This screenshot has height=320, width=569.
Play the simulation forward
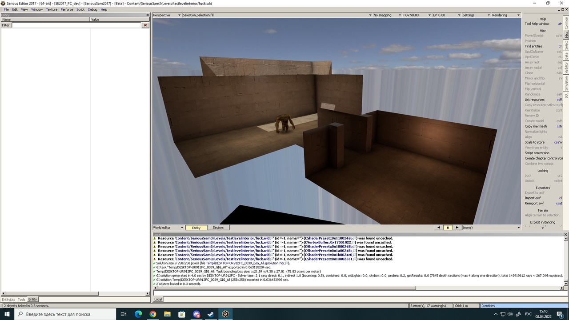(457, 228)
